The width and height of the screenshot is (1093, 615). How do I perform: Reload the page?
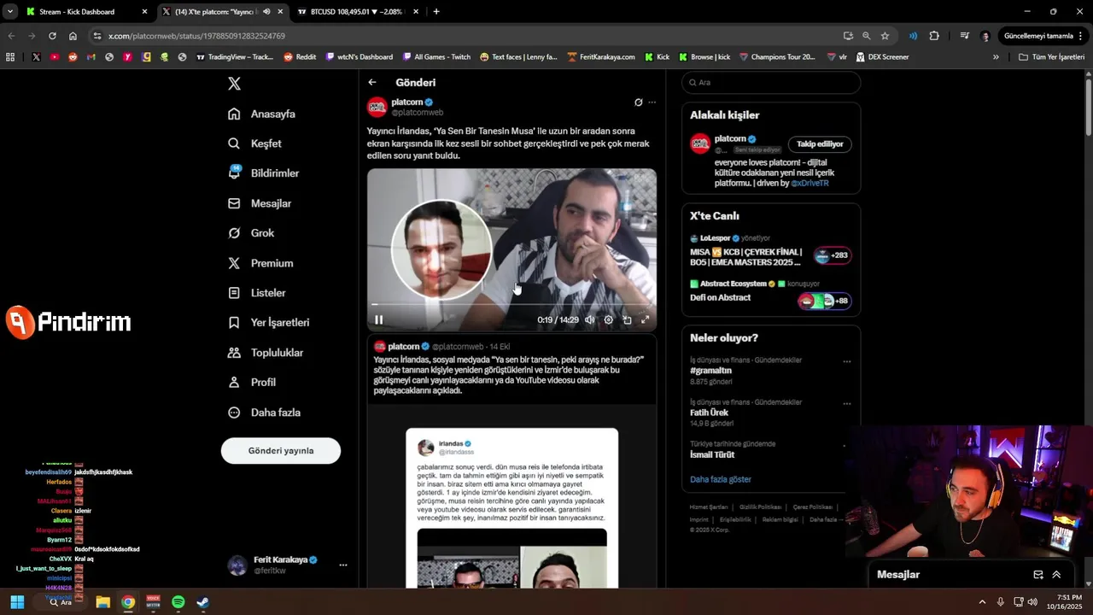tap(52, 36)
